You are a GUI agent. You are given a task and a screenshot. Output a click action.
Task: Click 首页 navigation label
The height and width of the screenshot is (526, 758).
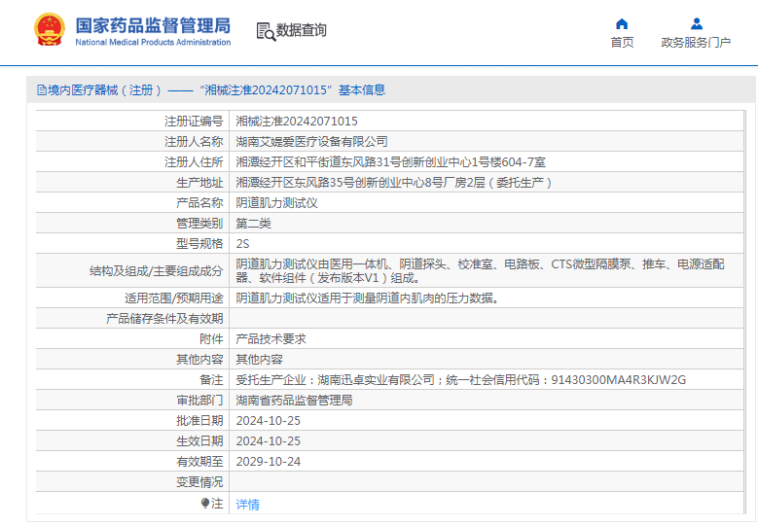[622, 43]
